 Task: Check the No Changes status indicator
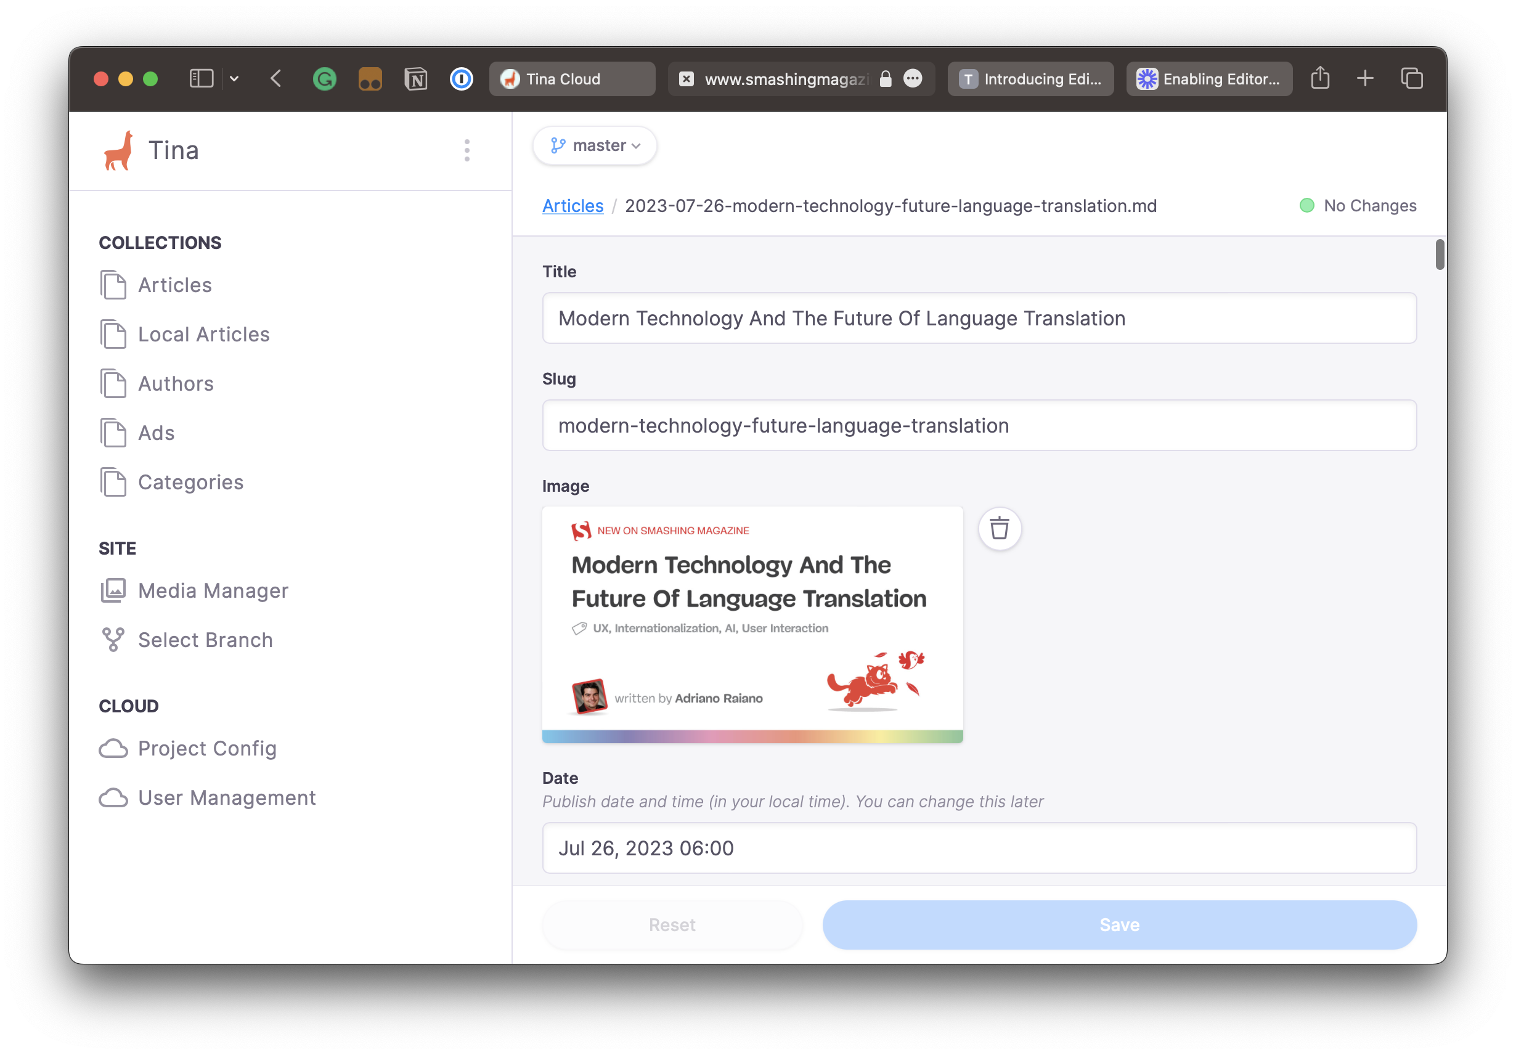click(x=1358, y=205)
